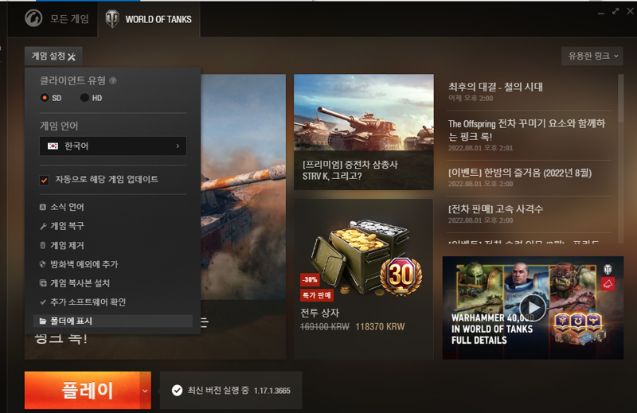
Task: Click the megaphone icon on Warhammer banner
Action: [608, 283]
